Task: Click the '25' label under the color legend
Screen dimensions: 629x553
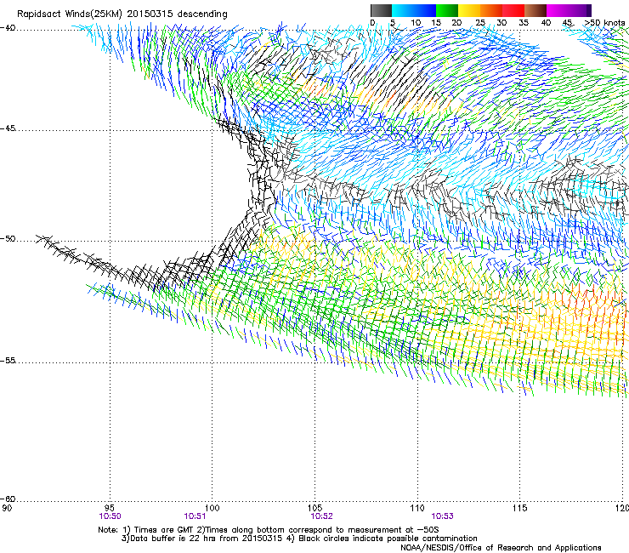Action: point(480,23)
